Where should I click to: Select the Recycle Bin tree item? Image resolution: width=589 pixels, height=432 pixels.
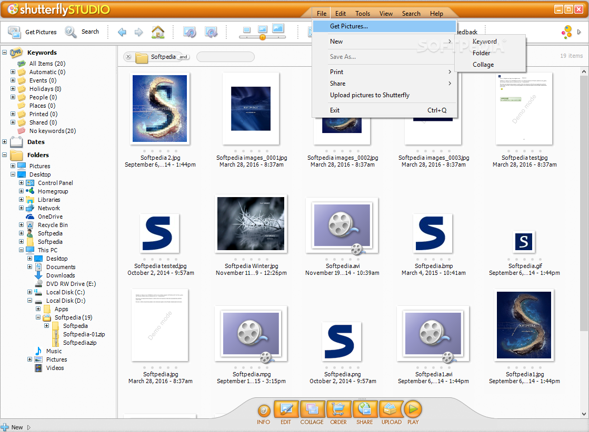coord(53,225)
